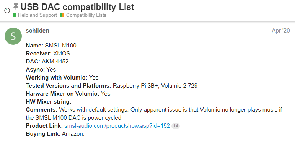Screen dimensions: 295x143
Task: Open the USB DAC compatibility List title
Action: pos(77,7)
